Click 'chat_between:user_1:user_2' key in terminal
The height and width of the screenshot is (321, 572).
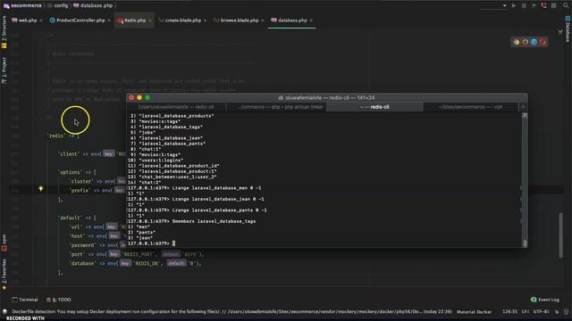(178, 177)
